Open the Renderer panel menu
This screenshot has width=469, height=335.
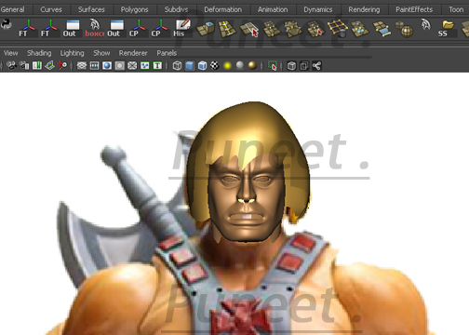(133, 53)
